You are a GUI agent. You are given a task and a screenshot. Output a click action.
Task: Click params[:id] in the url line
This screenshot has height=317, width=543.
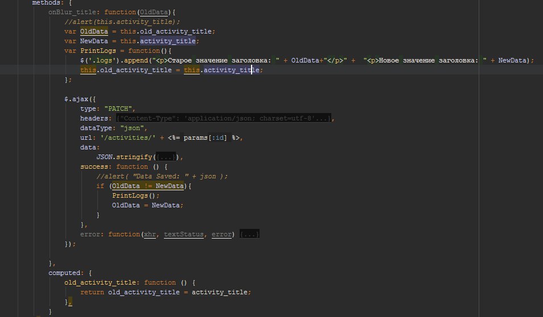(205, 138)
